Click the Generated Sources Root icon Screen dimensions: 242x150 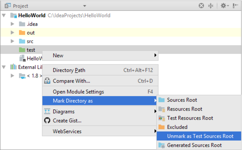162,145
